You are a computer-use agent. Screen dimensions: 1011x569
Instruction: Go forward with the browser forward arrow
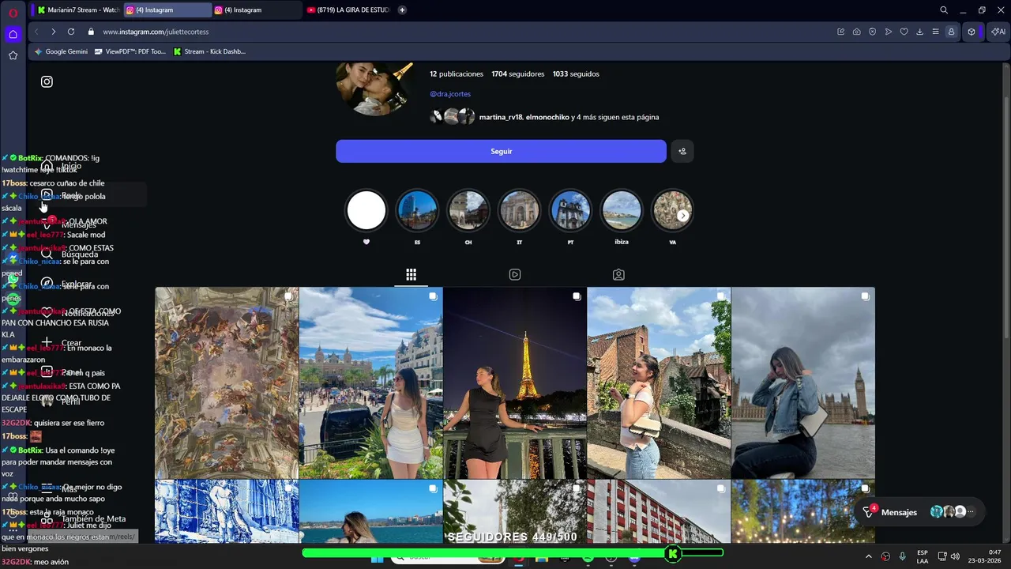point(53,32)
